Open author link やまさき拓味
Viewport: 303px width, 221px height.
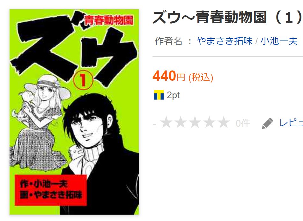coord(225,41)
